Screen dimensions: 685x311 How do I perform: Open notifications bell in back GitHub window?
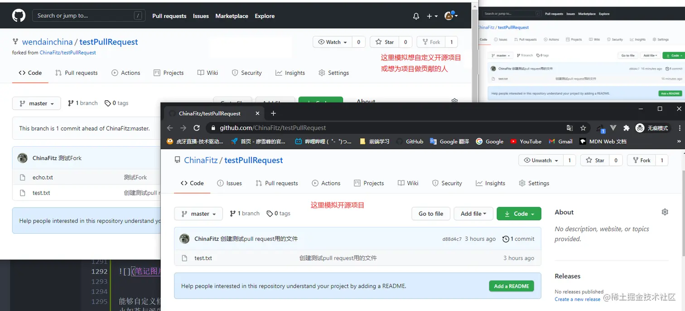(416, 16)
